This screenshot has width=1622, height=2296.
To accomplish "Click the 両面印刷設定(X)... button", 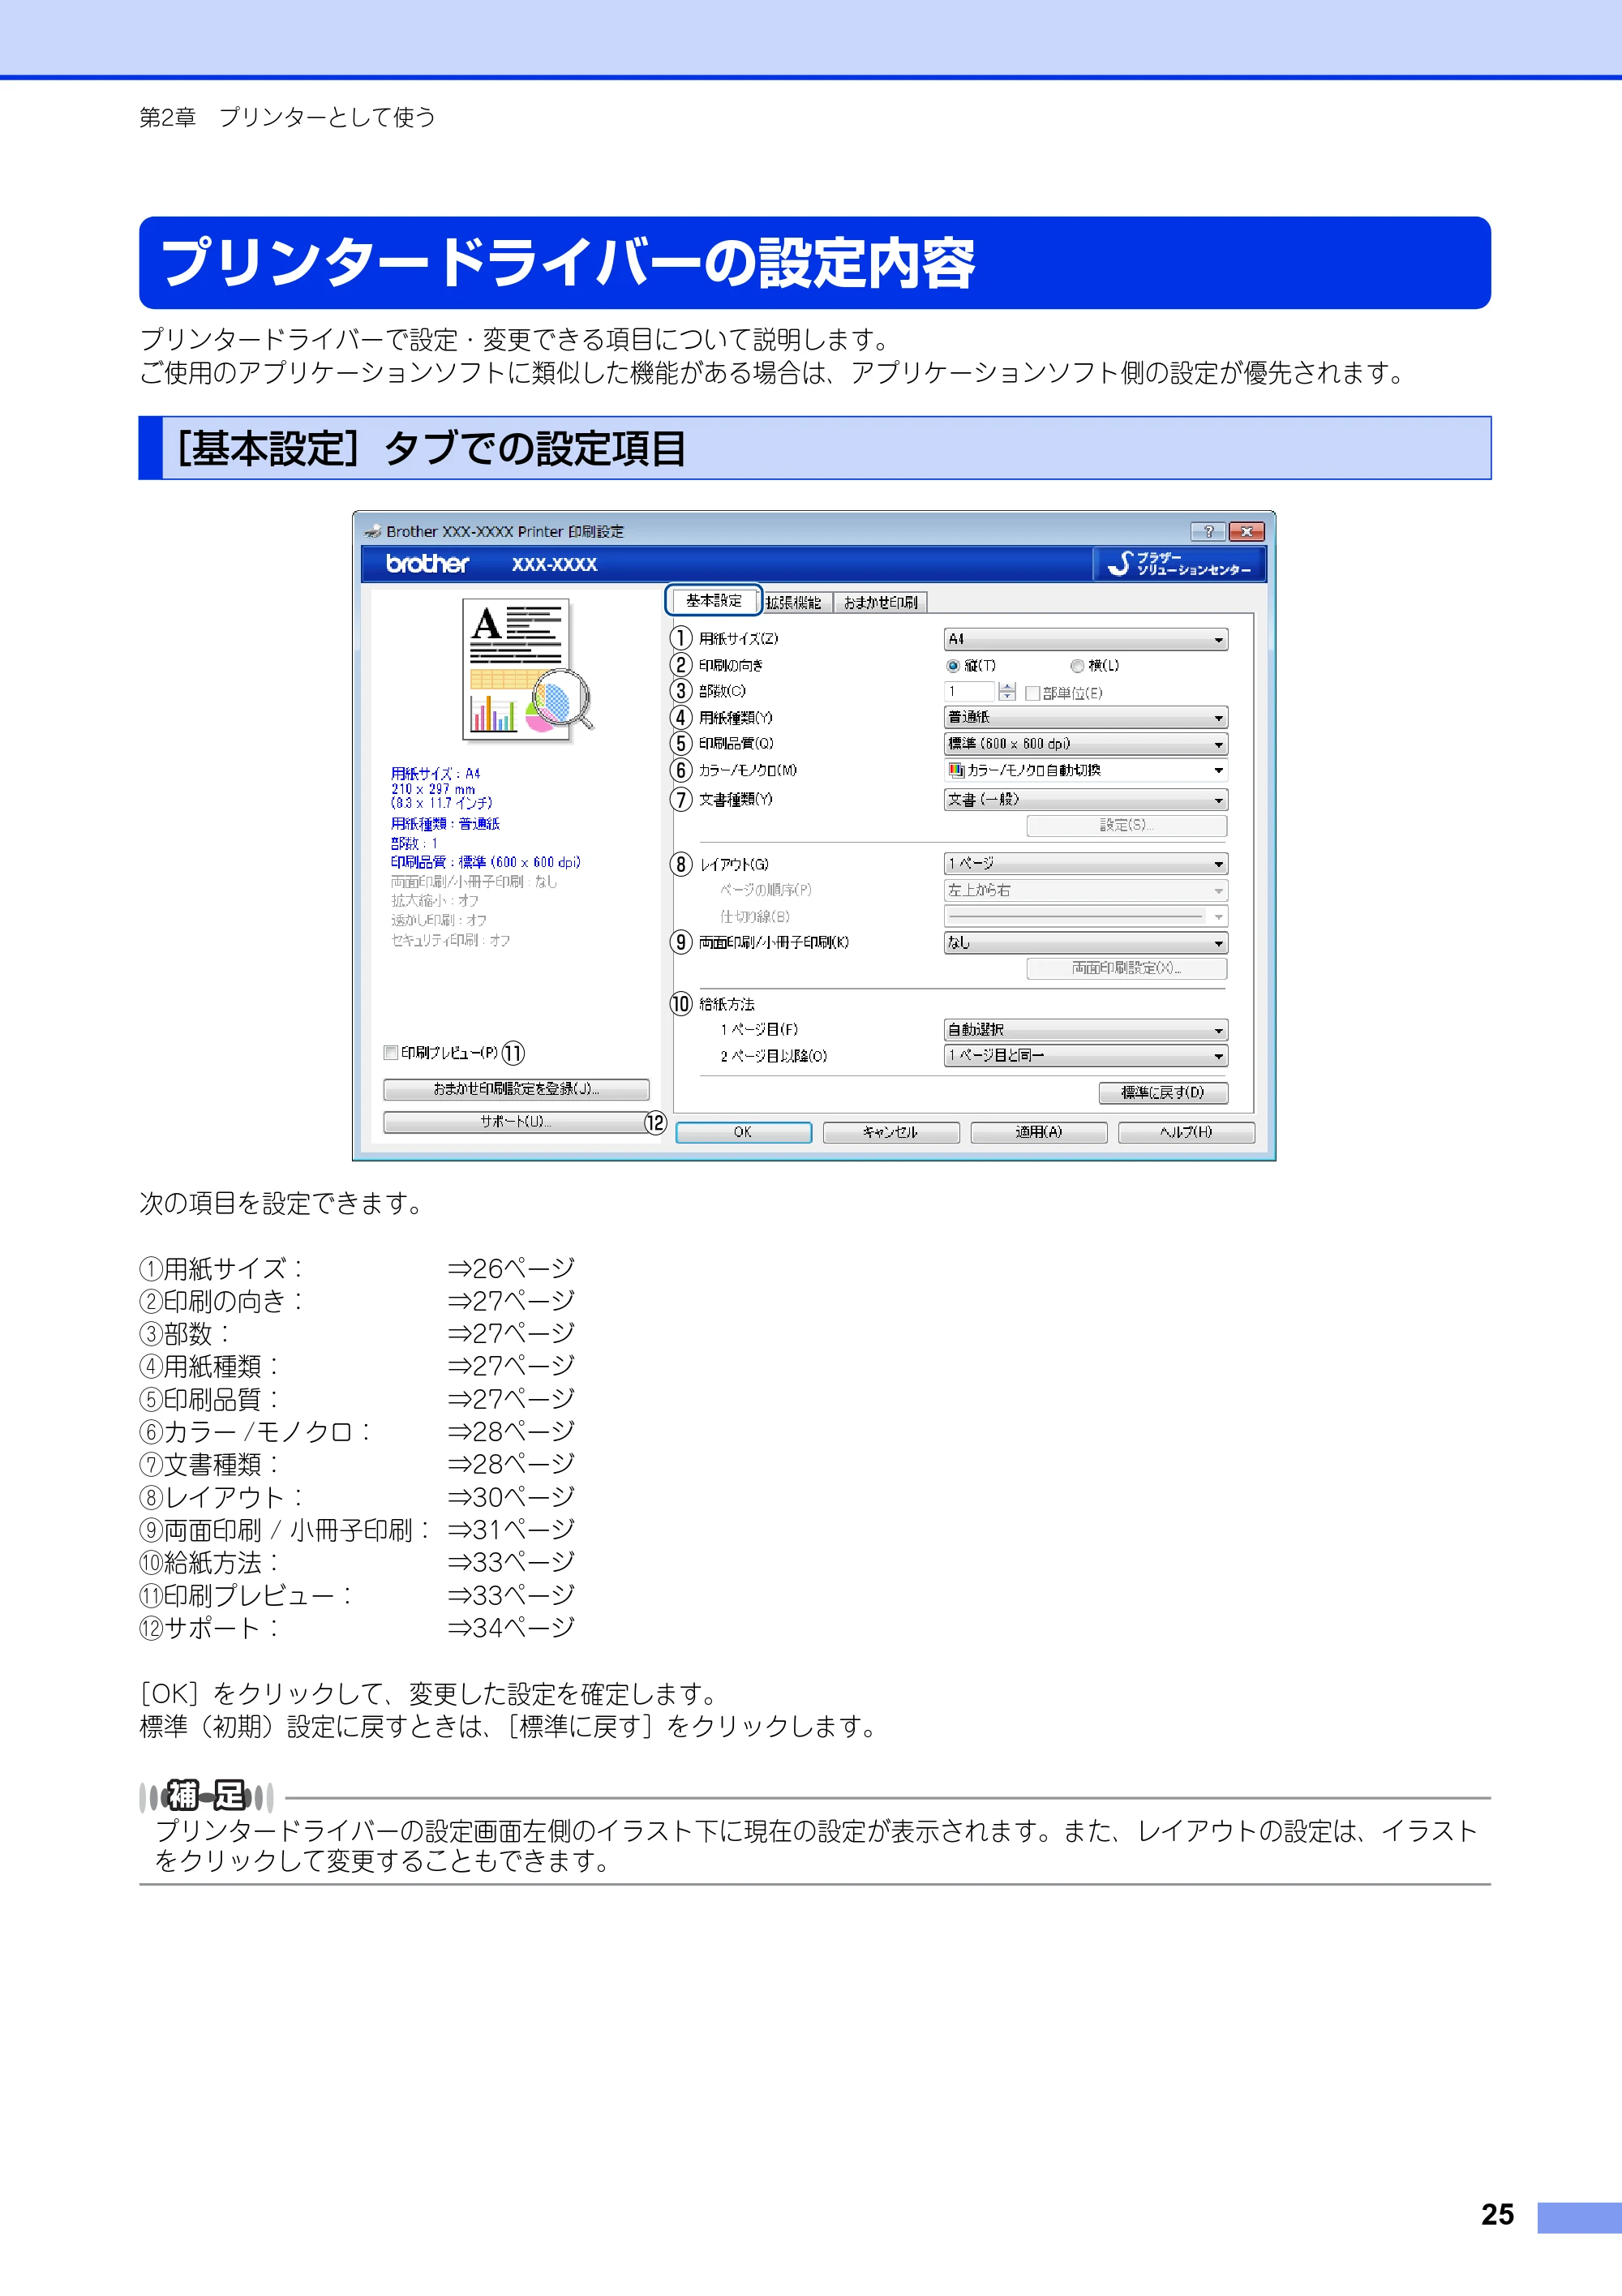I will 1127,968.
